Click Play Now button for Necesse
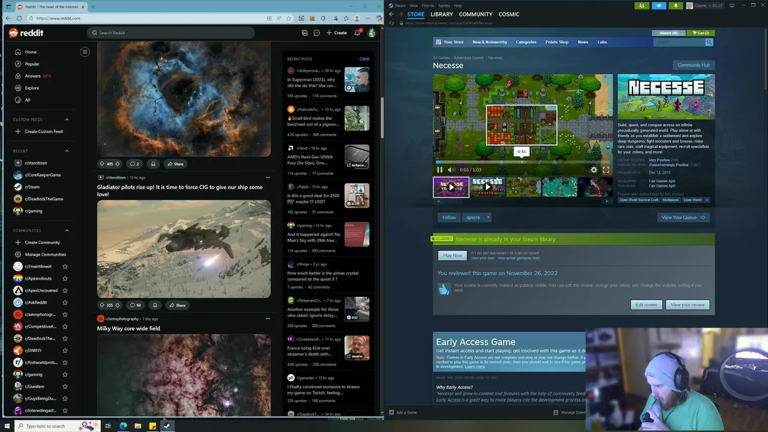768x432 pixels. coord(452,256)
